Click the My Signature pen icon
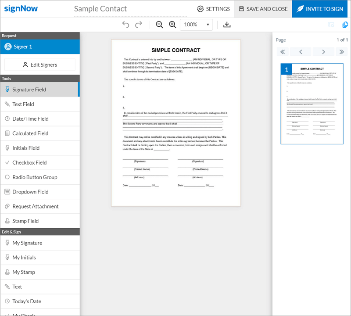This screenshot has height=316, width=351. click(7, 243)
